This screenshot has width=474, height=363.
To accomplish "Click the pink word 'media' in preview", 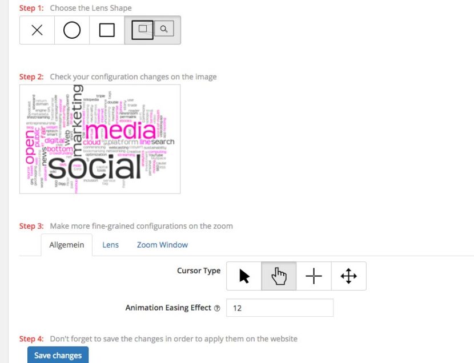I will 120,131.
